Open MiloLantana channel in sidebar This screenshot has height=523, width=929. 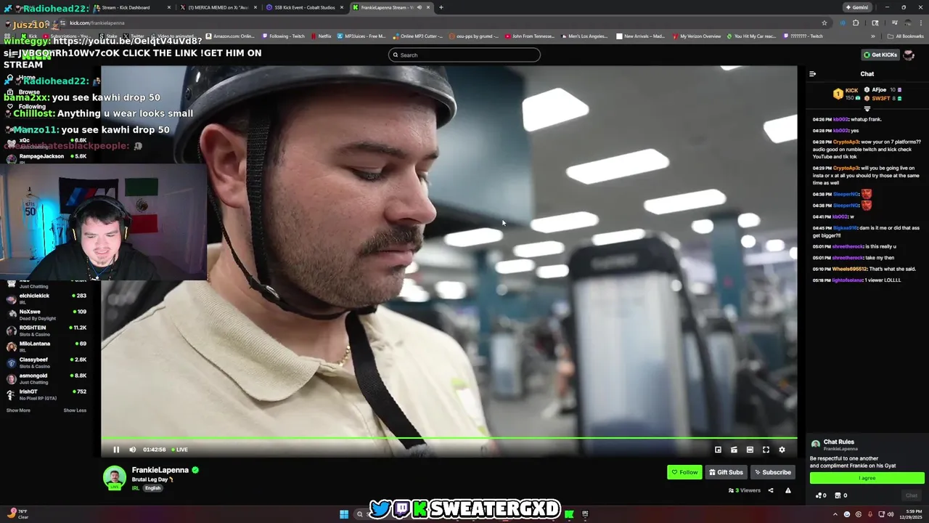tap(46, 346)
